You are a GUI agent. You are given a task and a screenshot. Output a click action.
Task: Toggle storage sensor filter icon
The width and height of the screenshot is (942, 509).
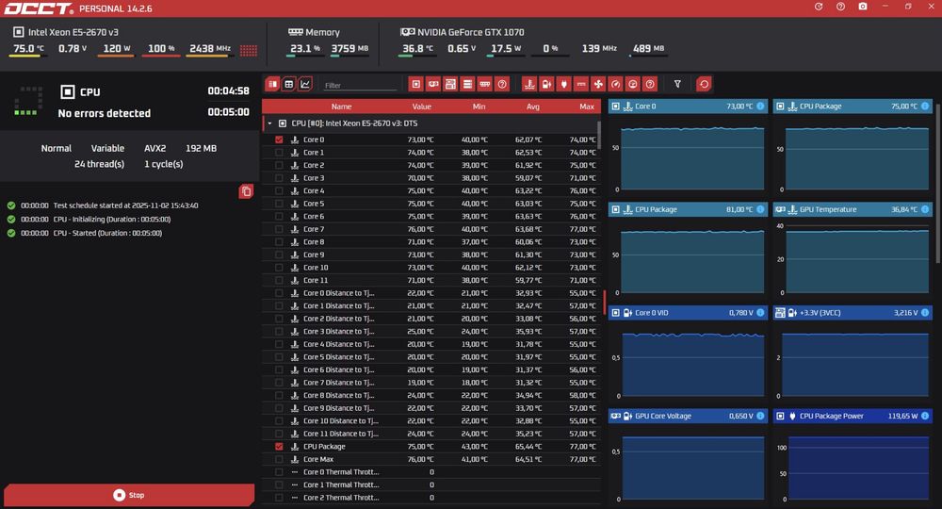point(467,84)
